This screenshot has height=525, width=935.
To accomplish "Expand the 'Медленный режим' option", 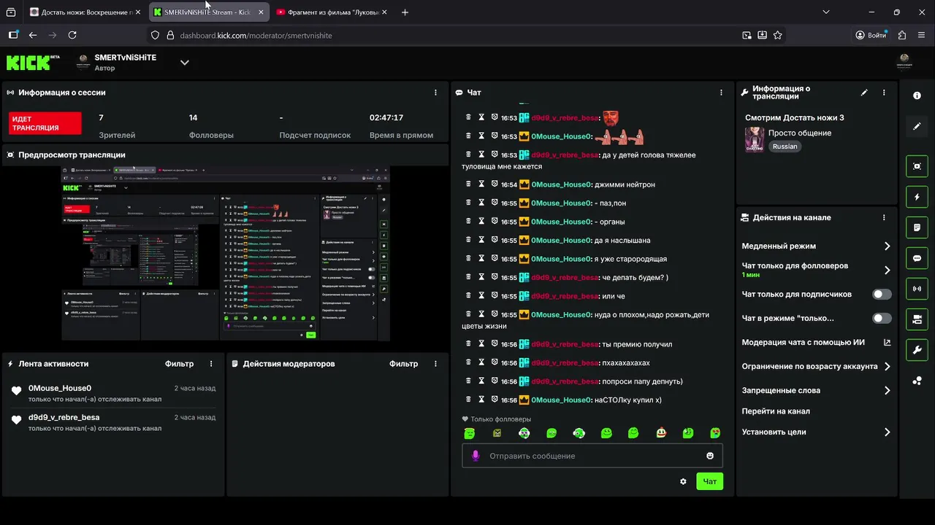I will click(888, 246).
